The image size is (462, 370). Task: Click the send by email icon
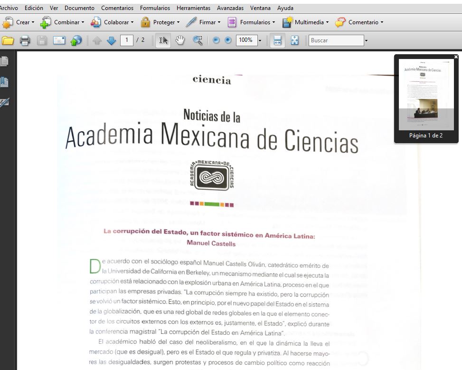[59, 40]
